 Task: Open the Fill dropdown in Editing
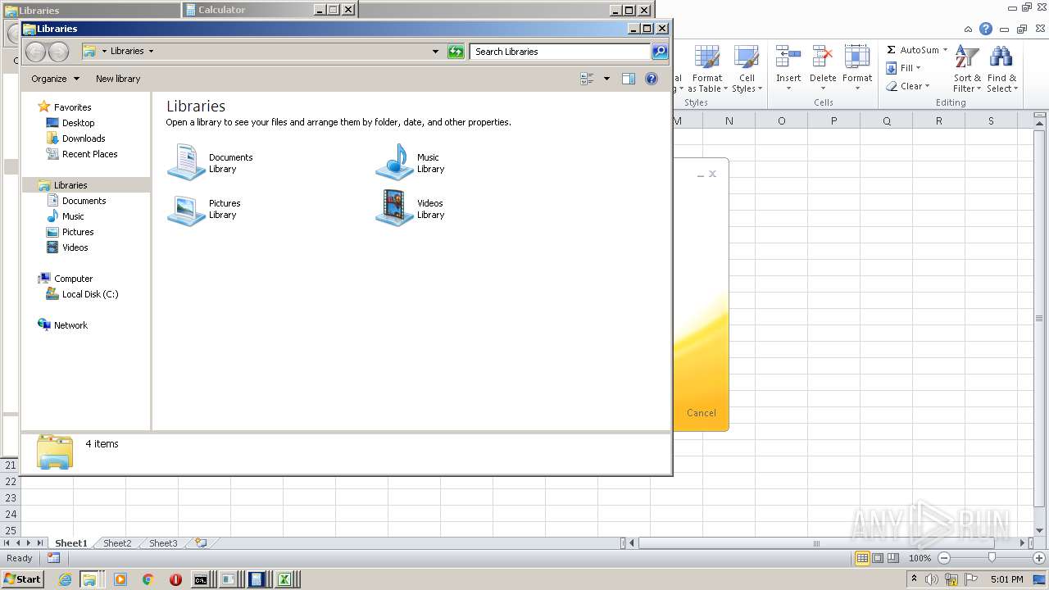pyautogui.click(x=903, y=68)
